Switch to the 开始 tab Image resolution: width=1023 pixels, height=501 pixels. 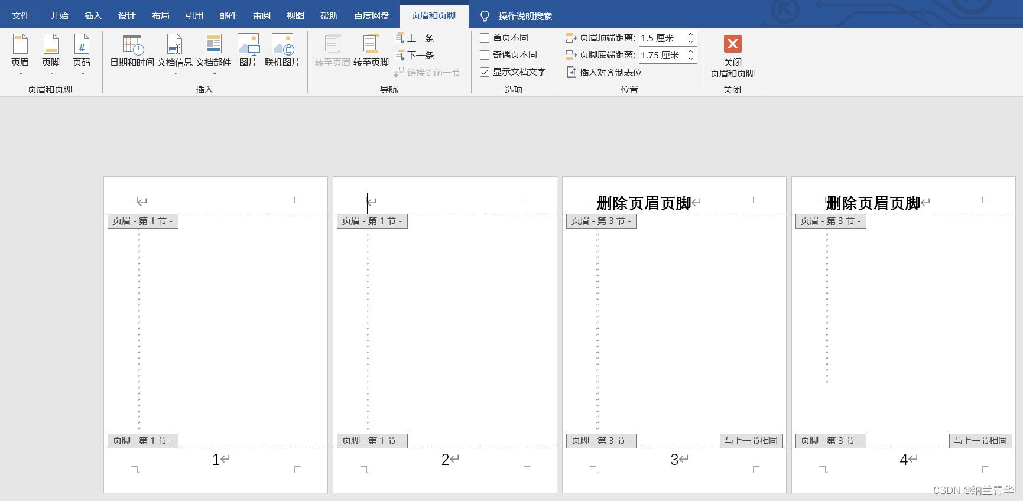coord(59,16)
